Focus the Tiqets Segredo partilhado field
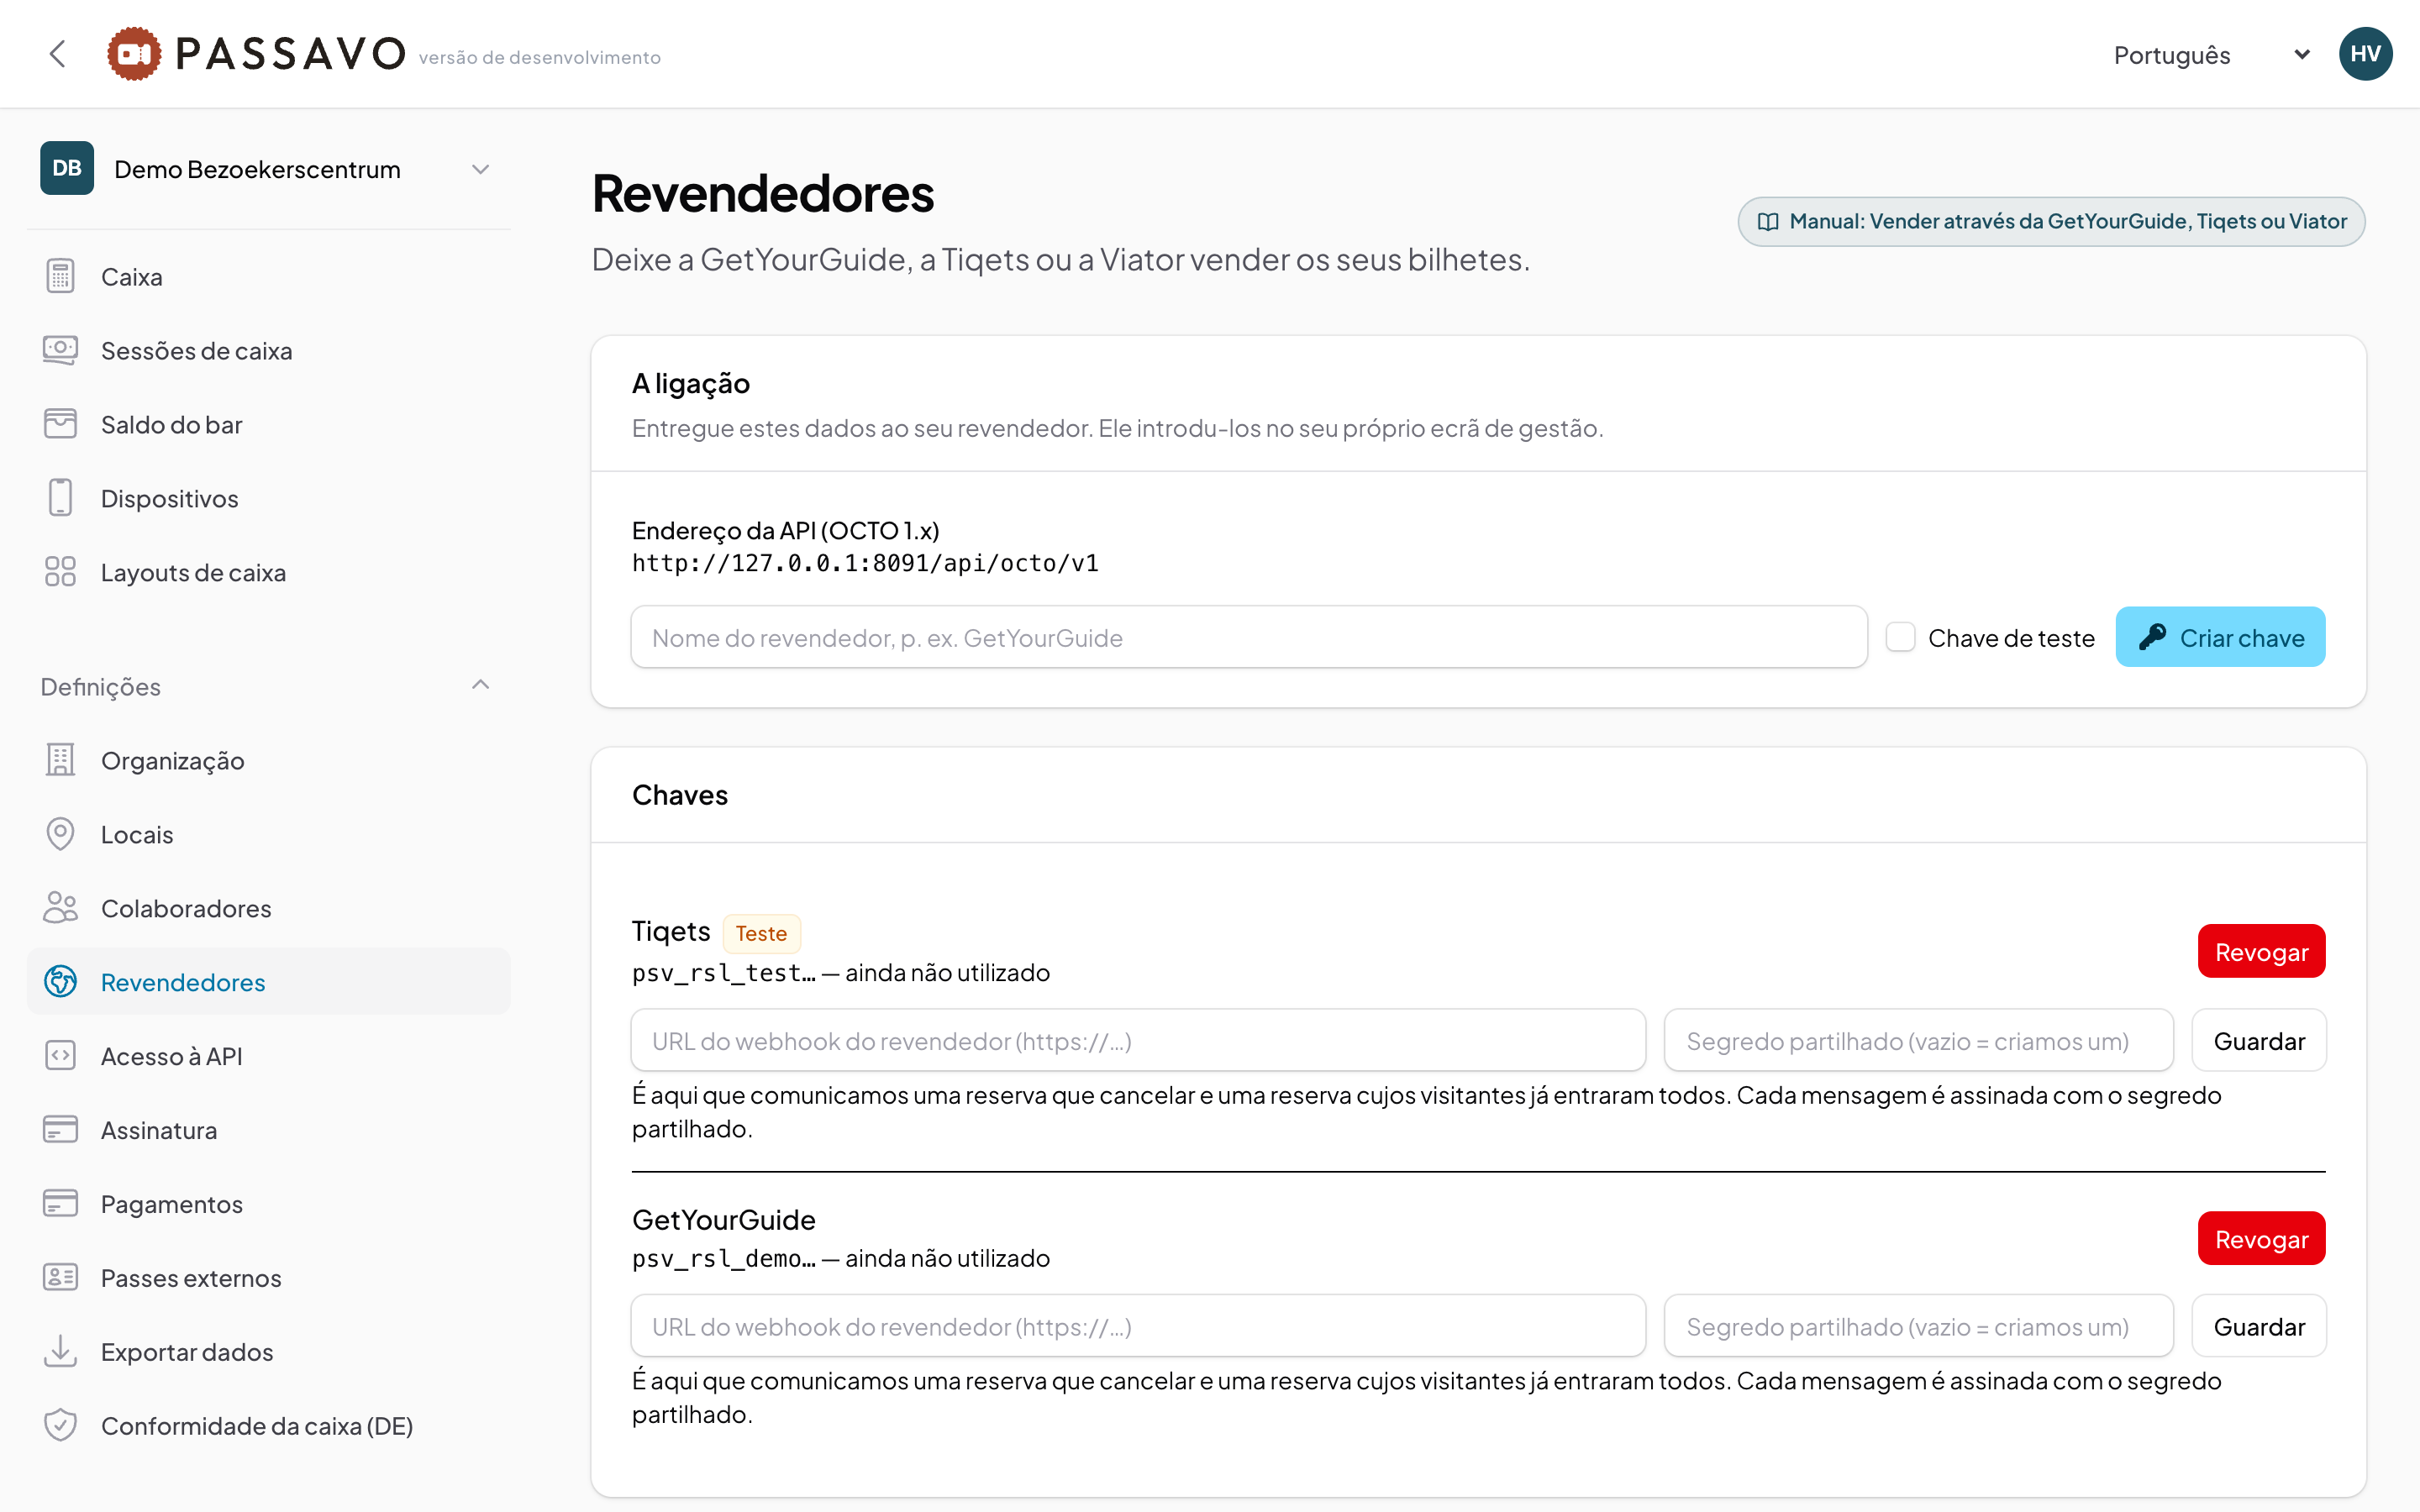 point(1918,1041)
